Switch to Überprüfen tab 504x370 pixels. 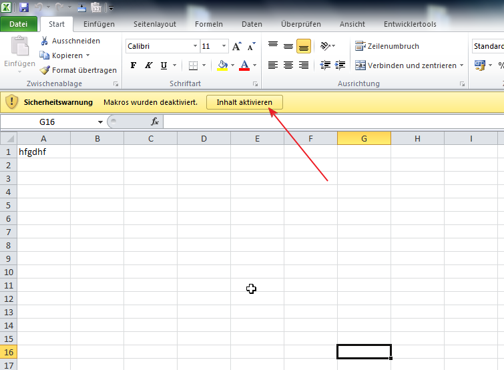301,24
